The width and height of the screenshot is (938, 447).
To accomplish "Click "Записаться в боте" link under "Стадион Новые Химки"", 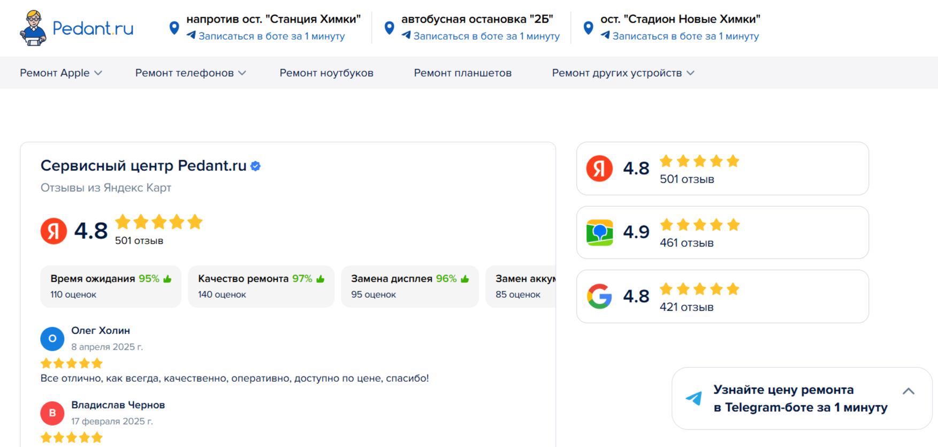I will pos(685,36).
